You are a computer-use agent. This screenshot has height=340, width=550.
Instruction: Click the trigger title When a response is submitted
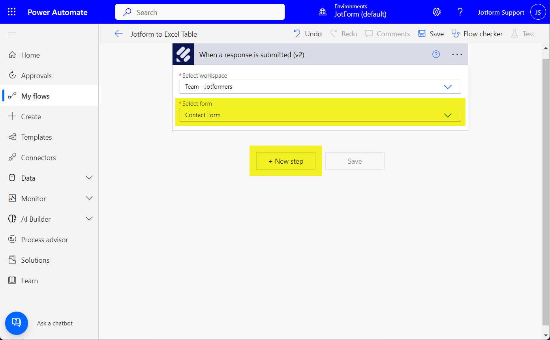point(252,55)
